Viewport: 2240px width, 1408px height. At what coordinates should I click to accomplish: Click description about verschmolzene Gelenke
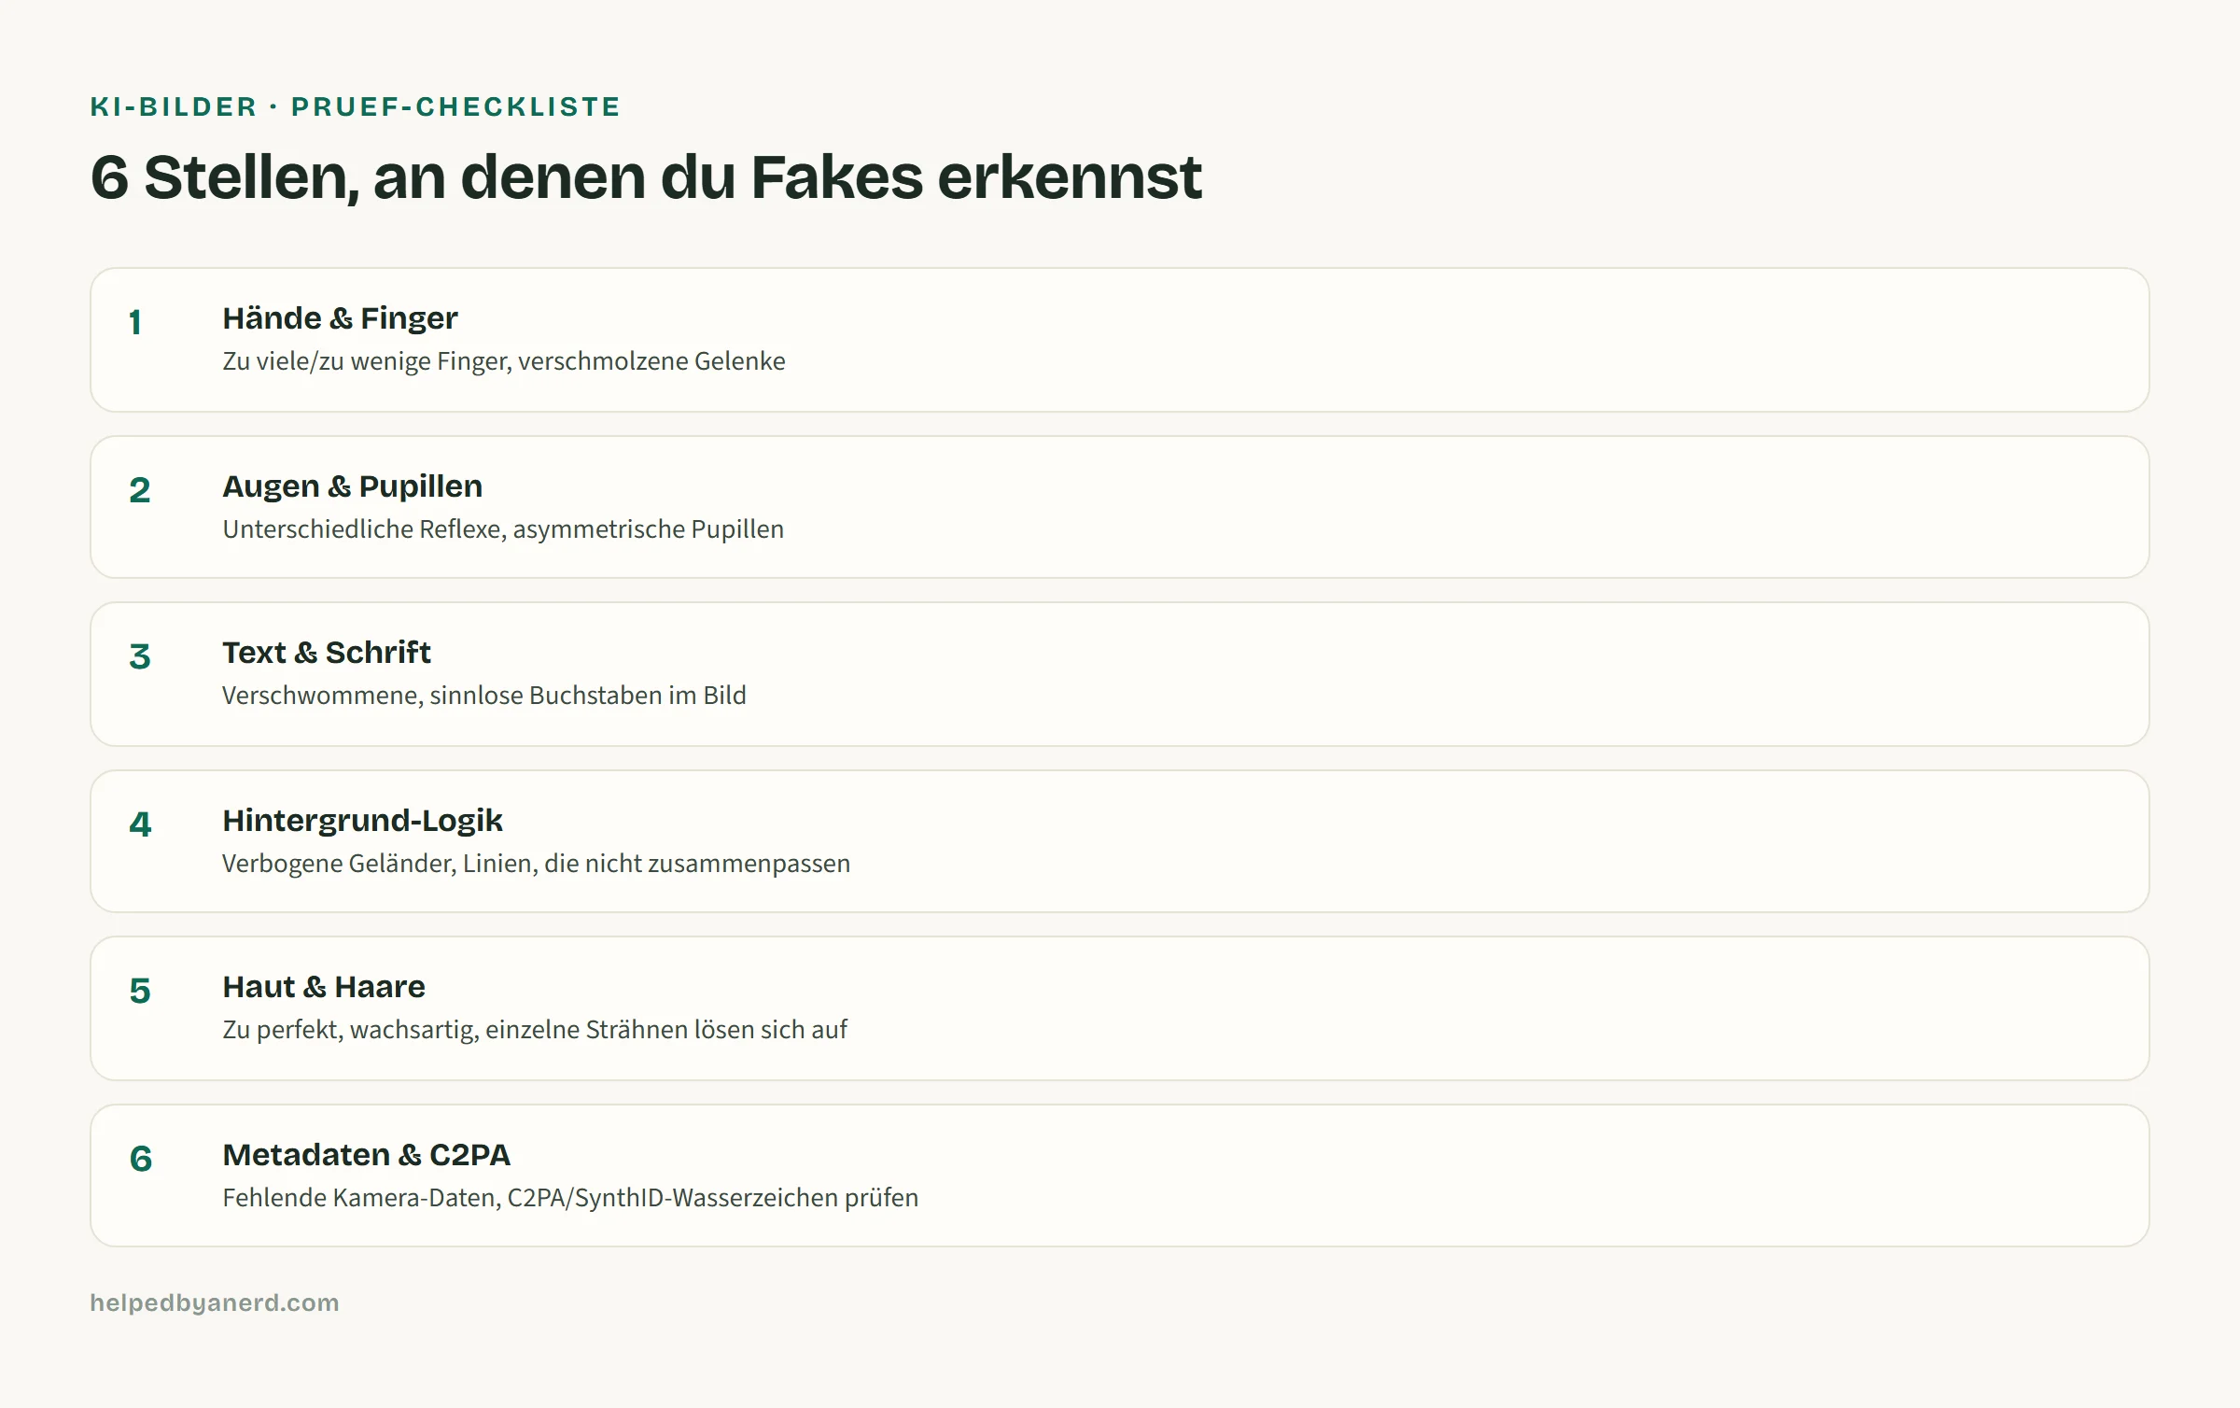pos(504,361)
